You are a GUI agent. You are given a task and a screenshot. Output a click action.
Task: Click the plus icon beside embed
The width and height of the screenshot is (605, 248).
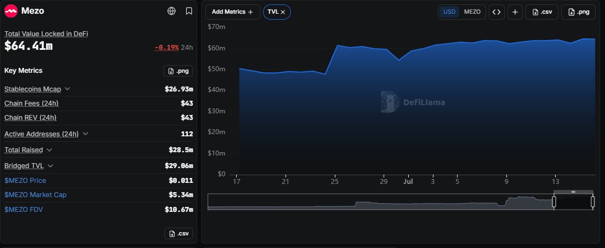(515, 12)
